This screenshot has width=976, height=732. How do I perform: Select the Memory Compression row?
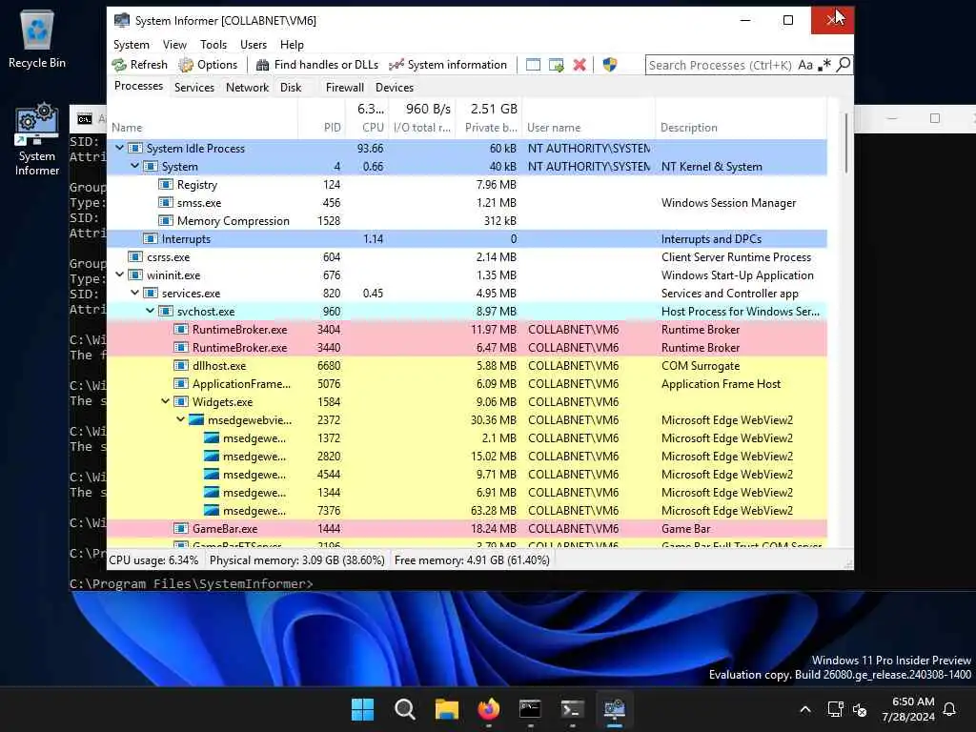[467, 220]
